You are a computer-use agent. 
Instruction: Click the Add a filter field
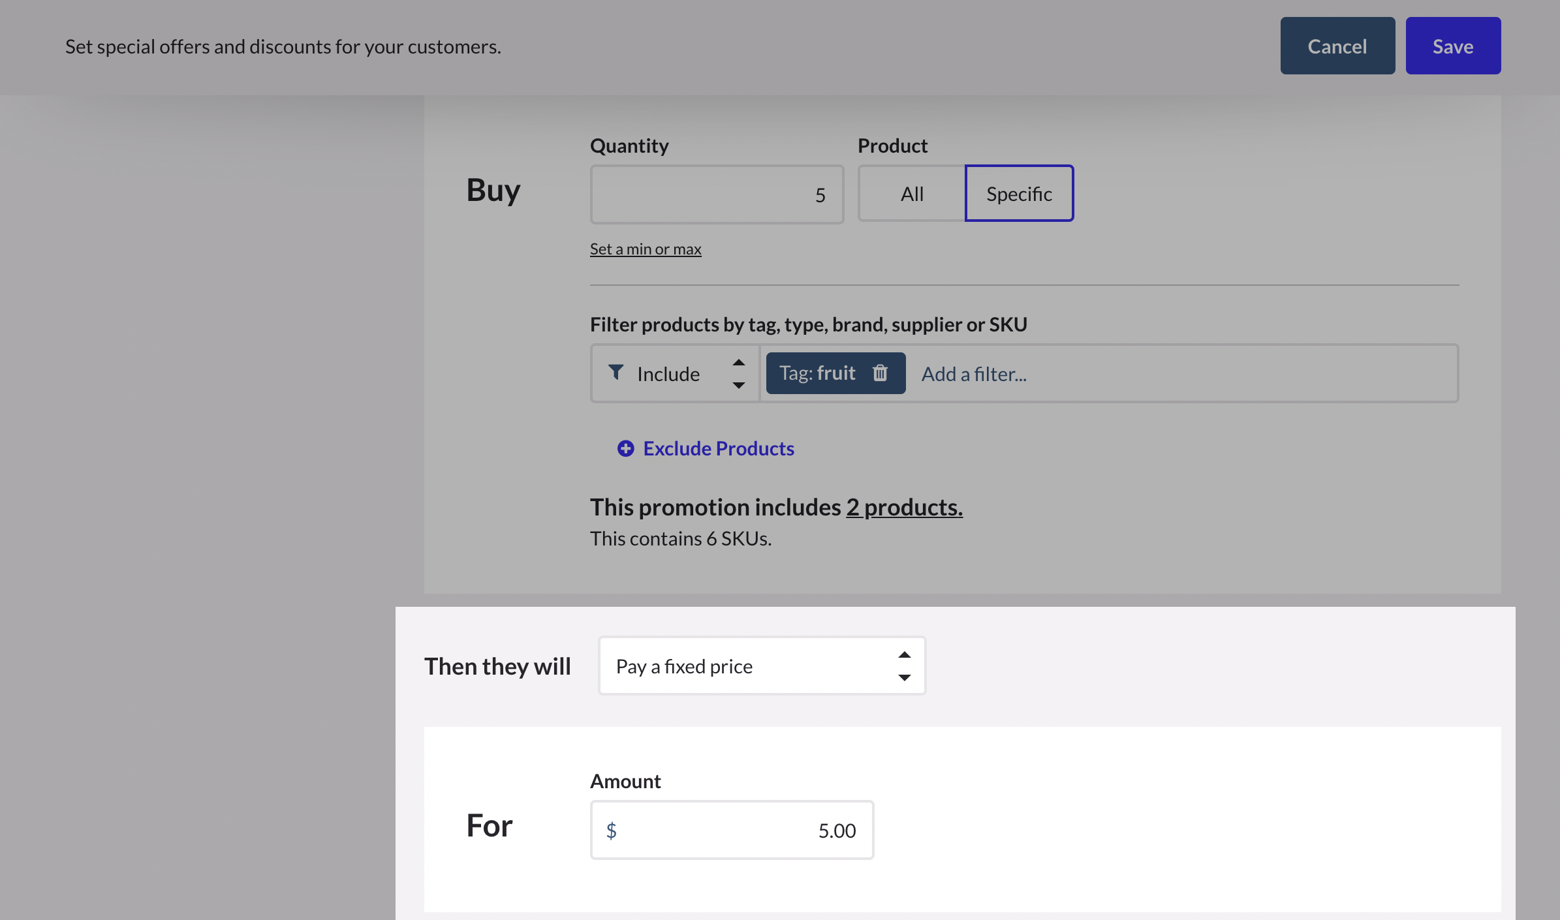(974, 374)
